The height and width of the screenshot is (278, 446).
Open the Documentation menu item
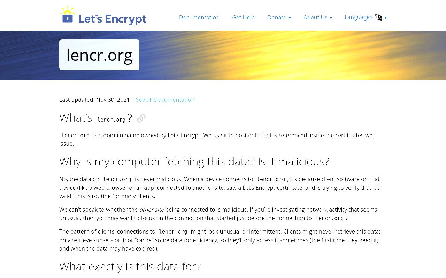(199, 17)
